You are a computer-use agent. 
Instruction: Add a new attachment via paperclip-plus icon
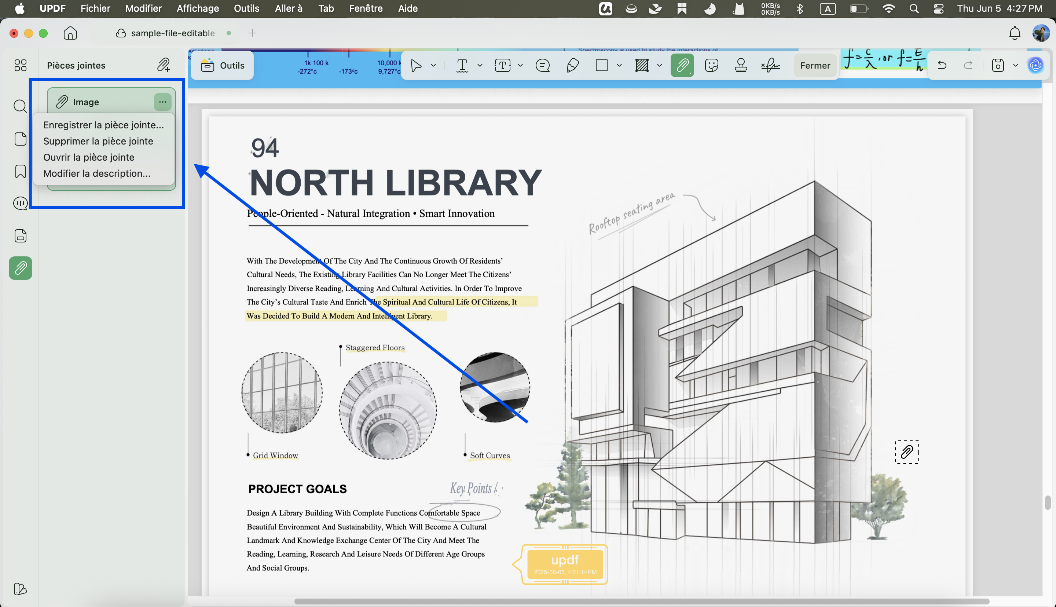164,65
